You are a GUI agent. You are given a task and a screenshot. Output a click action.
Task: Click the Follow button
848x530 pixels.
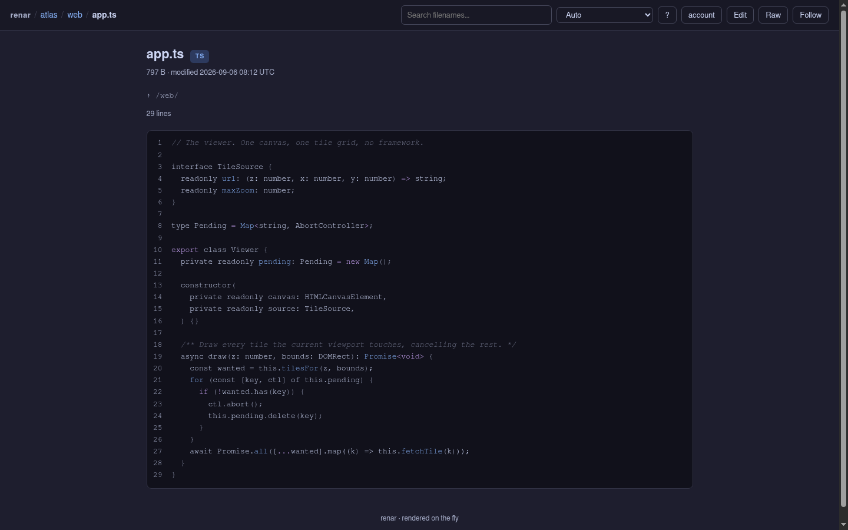click(x=811, y=15)
